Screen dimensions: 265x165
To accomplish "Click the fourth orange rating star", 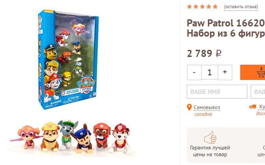I will [209, 7].
